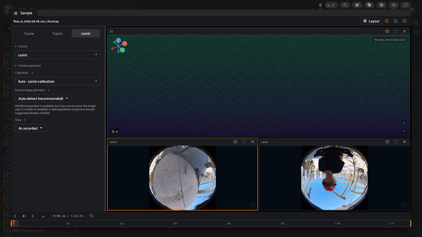This screenshot has width=422, height=237.
Task: Click the red X axis on the gizmo
Action: point(125,43)
